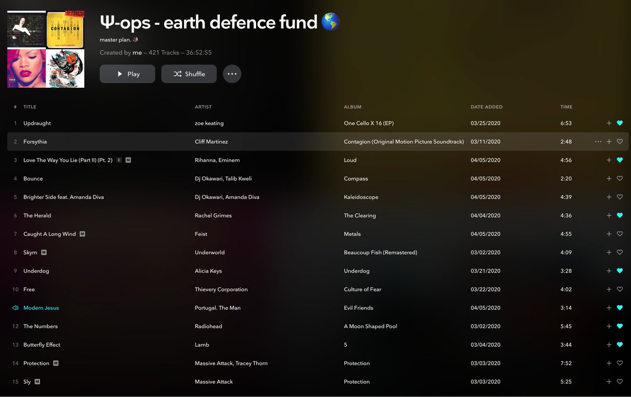Favorite Brighter Side feat. Amanda Diva
The height and width of the screenshot is (397, 631).
click(x=619, y=197)
